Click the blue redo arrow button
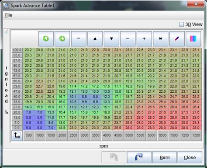 click(139, 157)
